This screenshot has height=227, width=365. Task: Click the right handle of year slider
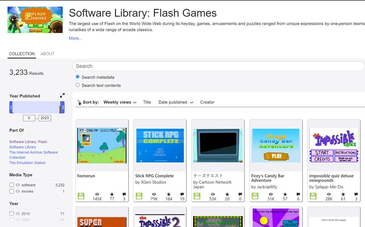[x=62, y=107]
